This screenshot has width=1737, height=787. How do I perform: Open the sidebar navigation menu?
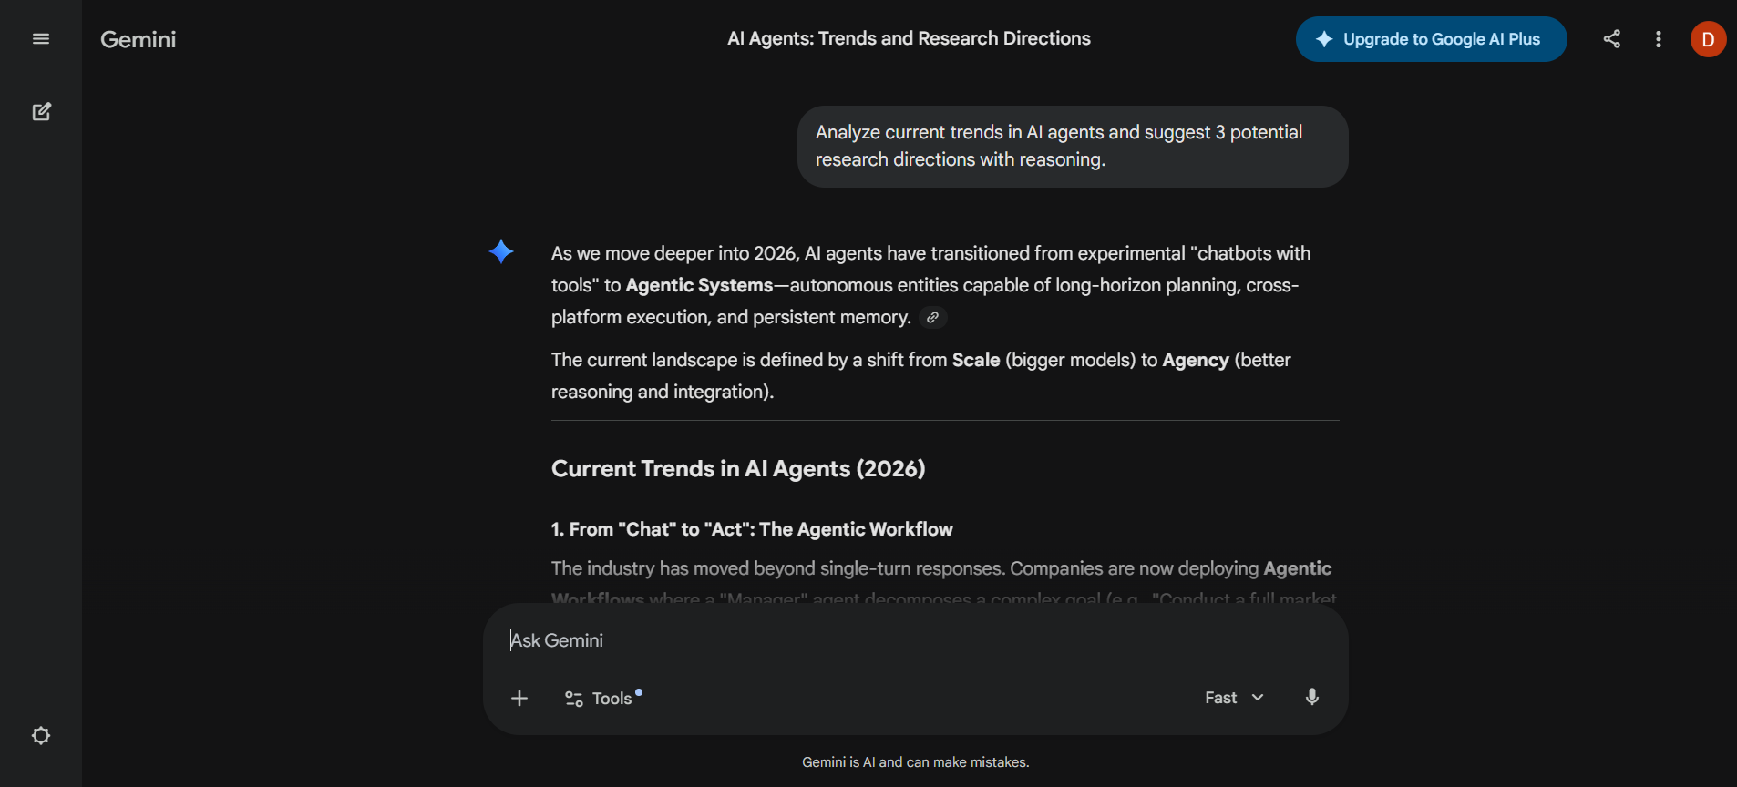click(40, 38)
